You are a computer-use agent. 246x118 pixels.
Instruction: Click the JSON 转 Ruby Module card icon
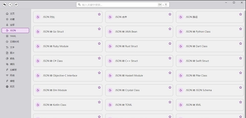(x=38, y=46)
